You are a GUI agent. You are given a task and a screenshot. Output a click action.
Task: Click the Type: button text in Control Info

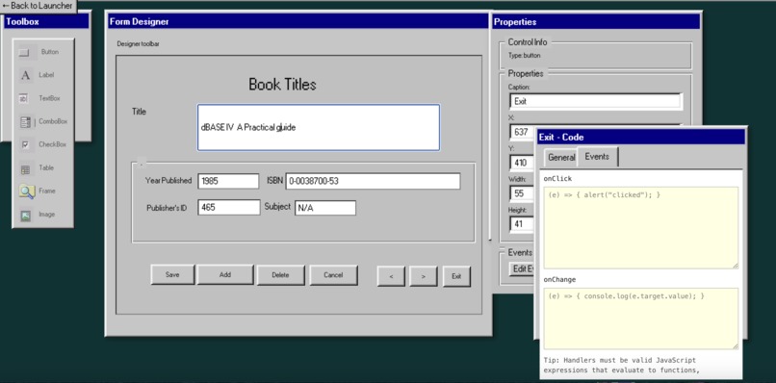525,56
